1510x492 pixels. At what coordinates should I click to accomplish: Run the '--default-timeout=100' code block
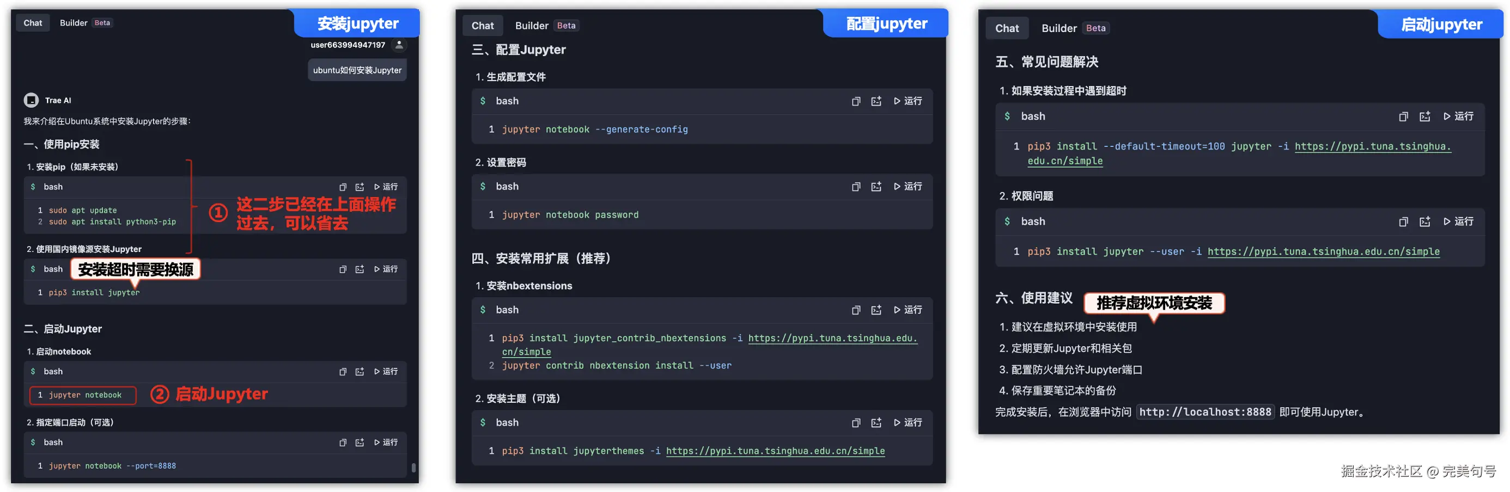coord(1459,116)
